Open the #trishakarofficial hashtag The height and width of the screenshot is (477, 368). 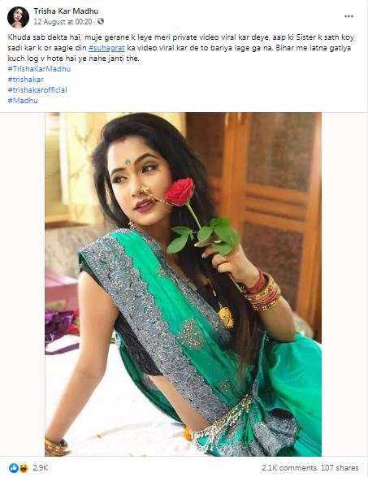[37, 90]
